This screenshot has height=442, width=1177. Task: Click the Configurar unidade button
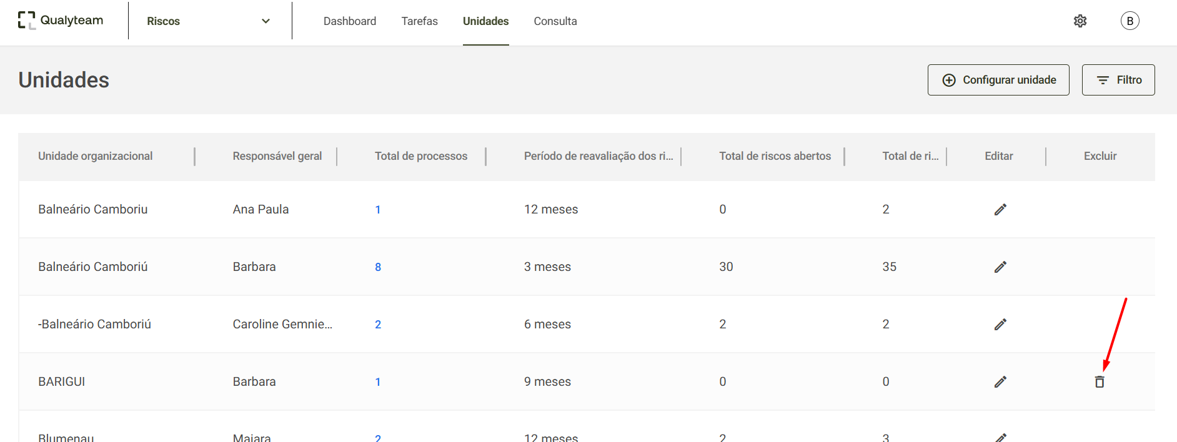coord(998,80)
